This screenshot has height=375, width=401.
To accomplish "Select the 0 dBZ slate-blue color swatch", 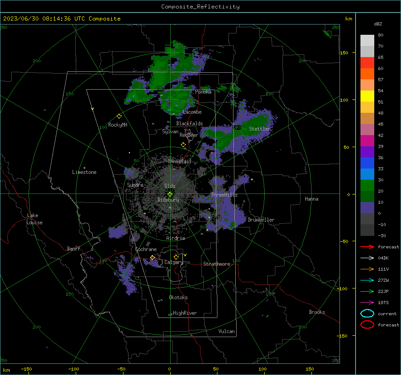I will (x=367, y=208).
